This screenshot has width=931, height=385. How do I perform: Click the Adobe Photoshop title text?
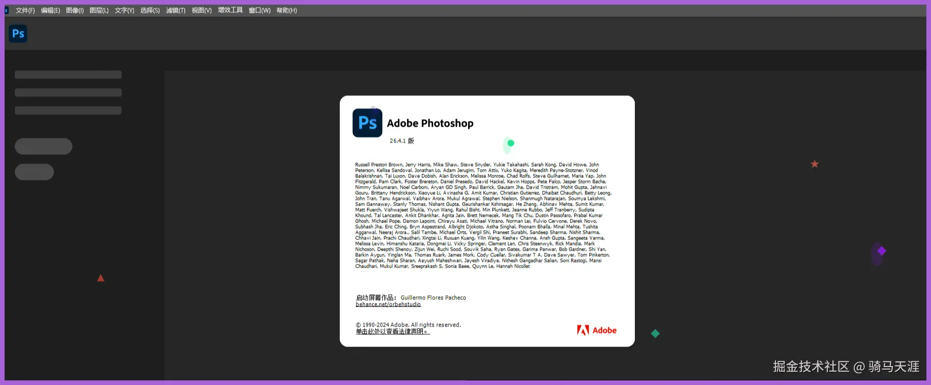coord(430,123)
